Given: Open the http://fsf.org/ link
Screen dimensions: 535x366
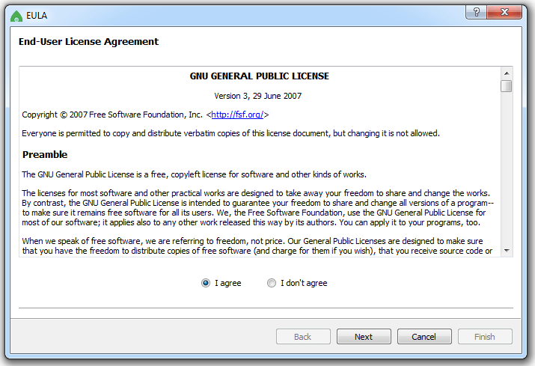Looking at the screenshot, I should pos(237,115).
